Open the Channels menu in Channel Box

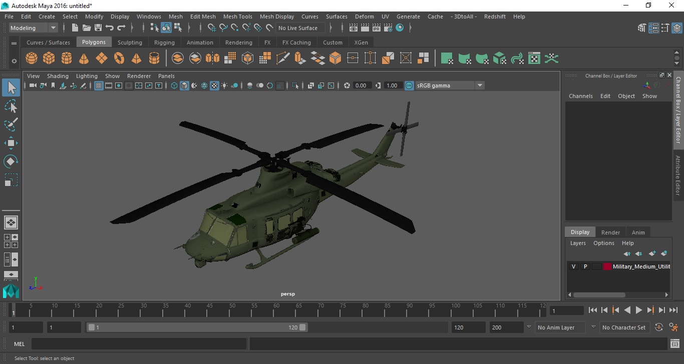point(580,96)
